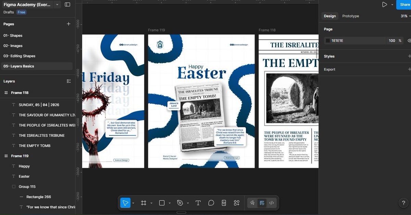Edit the 1E1E1E hex color field
Viewport: 411px width, 215px height.
355,41
